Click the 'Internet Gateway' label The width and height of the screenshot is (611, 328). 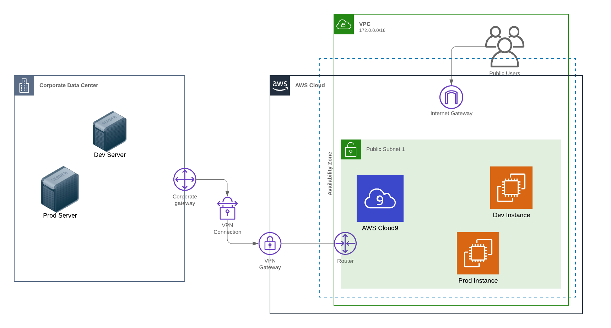452,113
